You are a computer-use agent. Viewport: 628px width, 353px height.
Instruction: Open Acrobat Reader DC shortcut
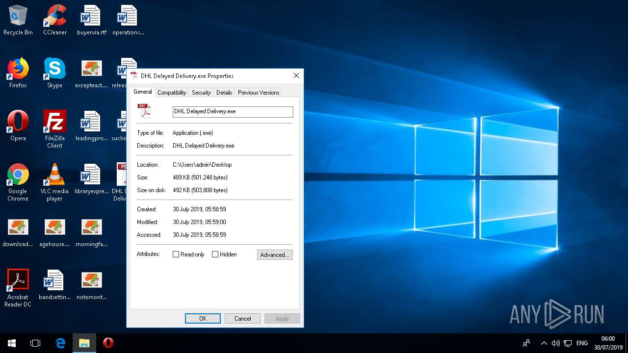click(x=18, y=288)
